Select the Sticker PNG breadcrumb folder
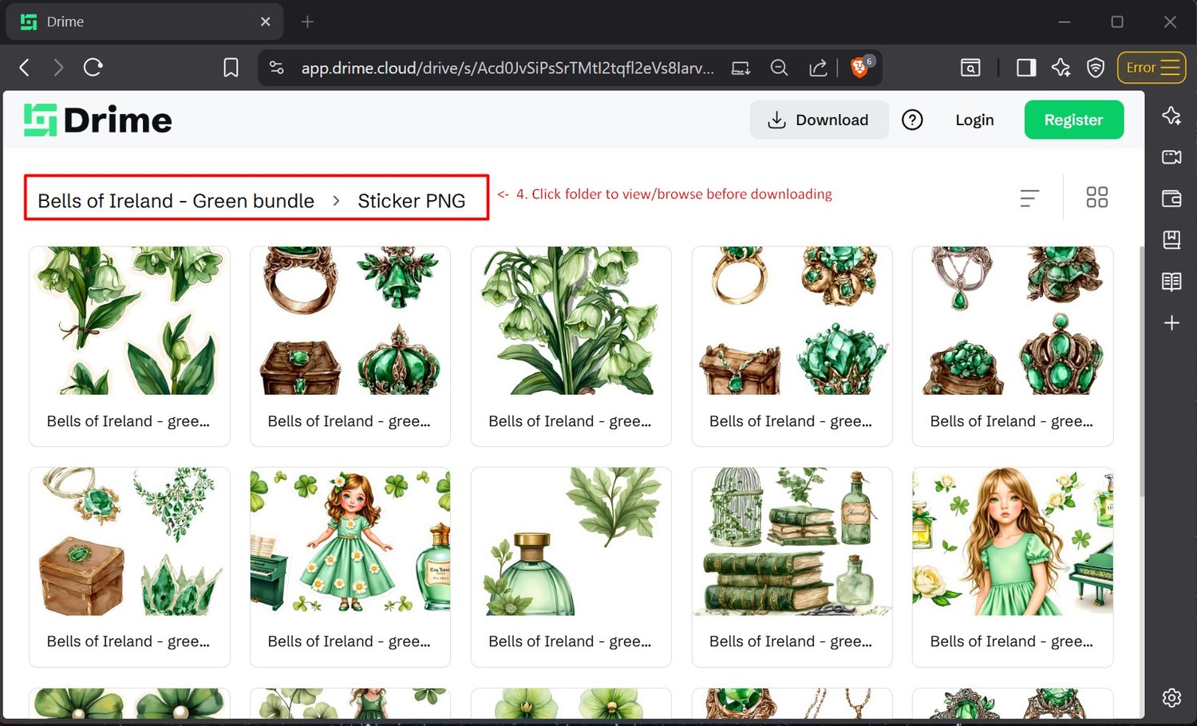 click(411, 200)
